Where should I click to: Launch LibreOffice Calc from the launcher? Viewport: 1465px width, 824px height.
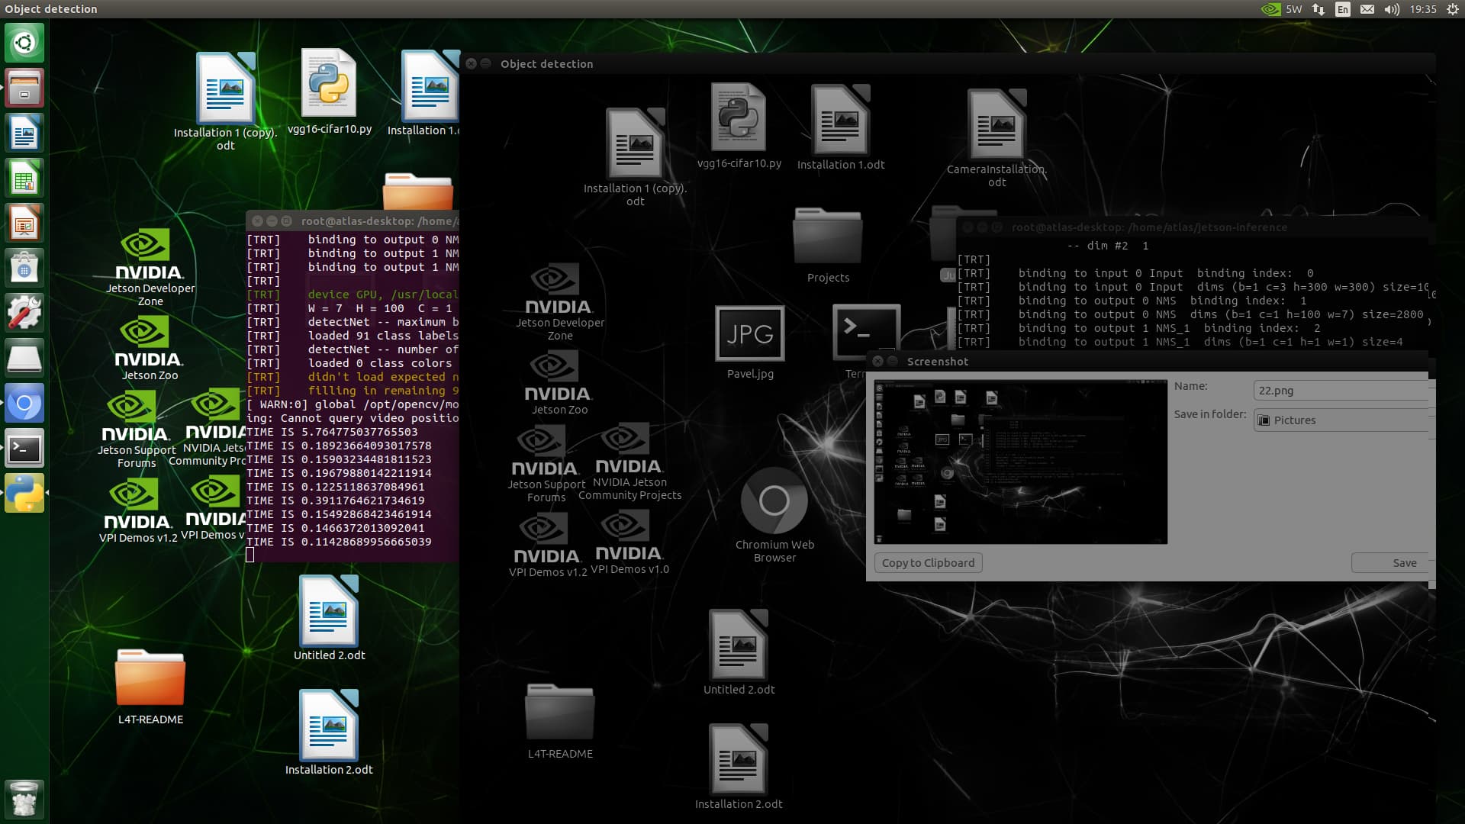[24, 178]
